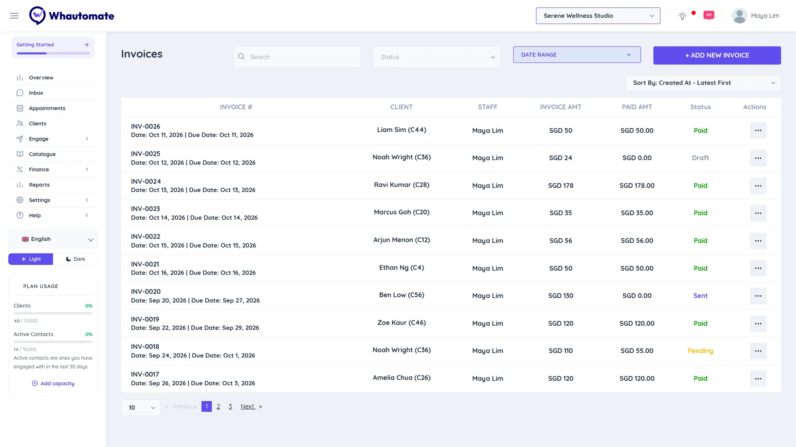Image resolution: width=796 pixels, height=447 pixels.
Task: Open Getting Started panel
Action: [53, 47]
